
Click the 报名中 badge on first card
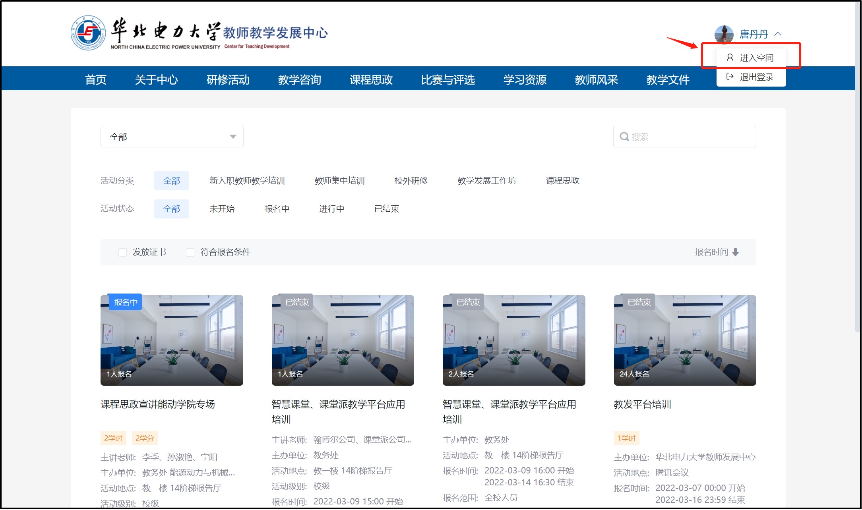(x=126, y=302)
